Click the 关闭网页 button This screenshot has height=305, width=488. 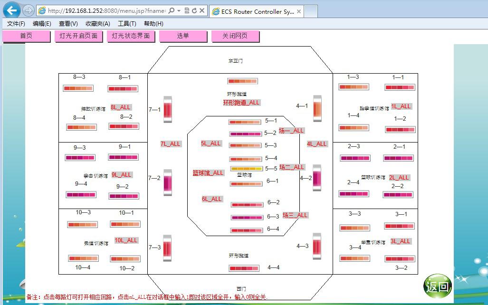pyautogui.click(x=235, y=36)
